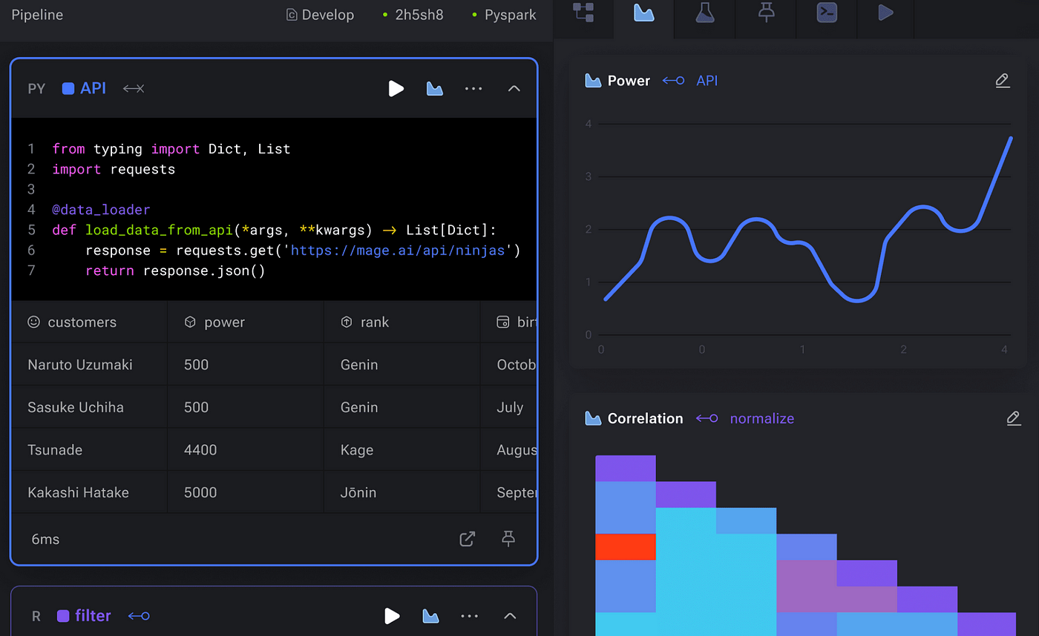Open more options menu for API block
Viewport: 1039px width, 636px height.
473,89
